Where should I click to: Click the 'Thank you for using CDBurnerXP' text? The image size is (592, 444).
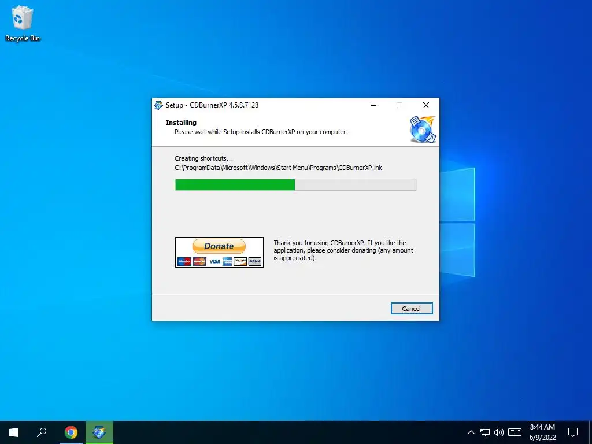tap(343, 250)
